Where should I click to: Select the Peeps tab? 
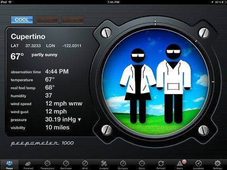click(9, 165)
